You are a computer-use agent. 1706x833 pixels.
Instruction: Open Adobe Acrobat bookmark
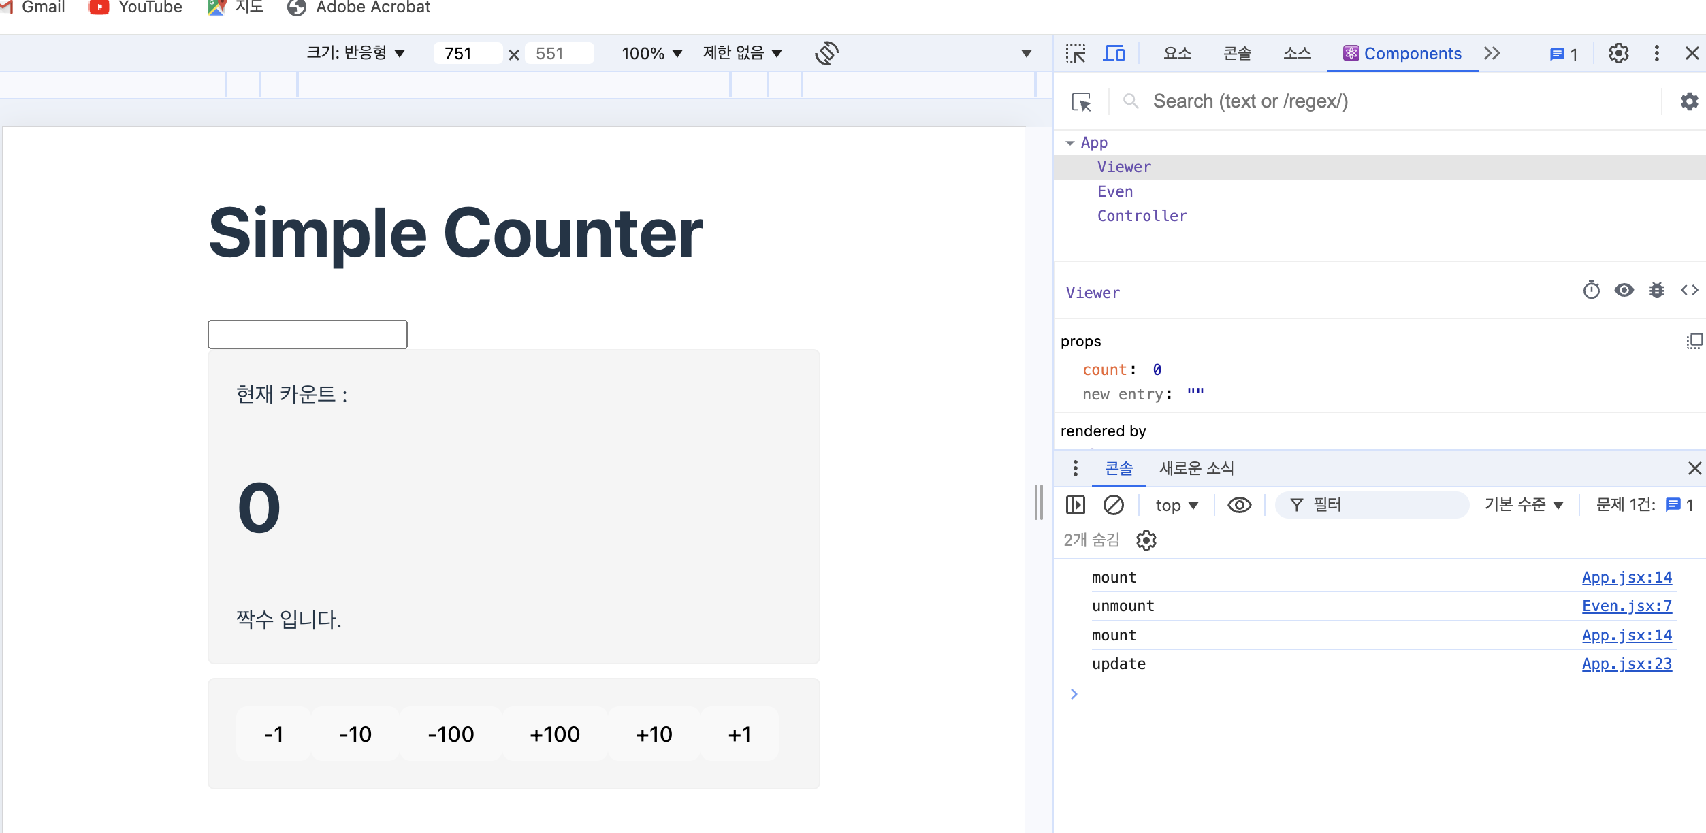point(359,7)
